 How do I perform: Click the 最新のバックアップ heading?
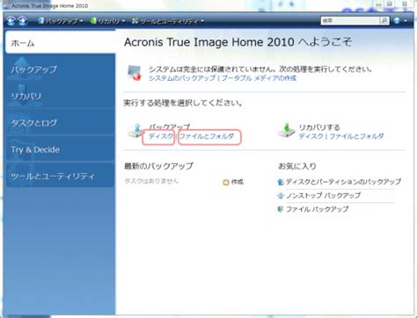pyautogui.click(x=158, y=166)
